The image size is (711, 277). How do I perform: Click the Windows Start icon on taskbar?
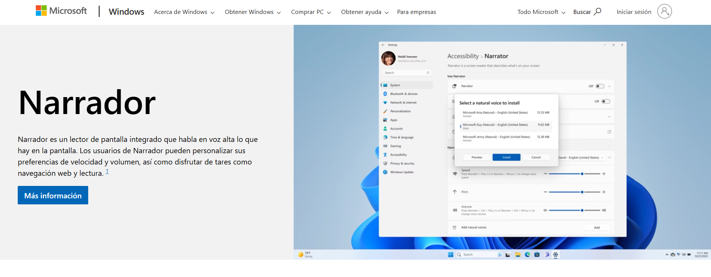(x=451, y=255)
